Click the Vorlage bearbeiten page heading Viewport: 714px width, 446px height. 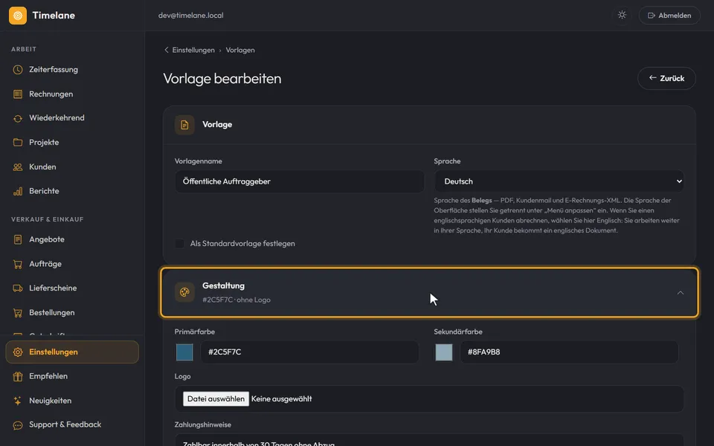click(222, 79)
